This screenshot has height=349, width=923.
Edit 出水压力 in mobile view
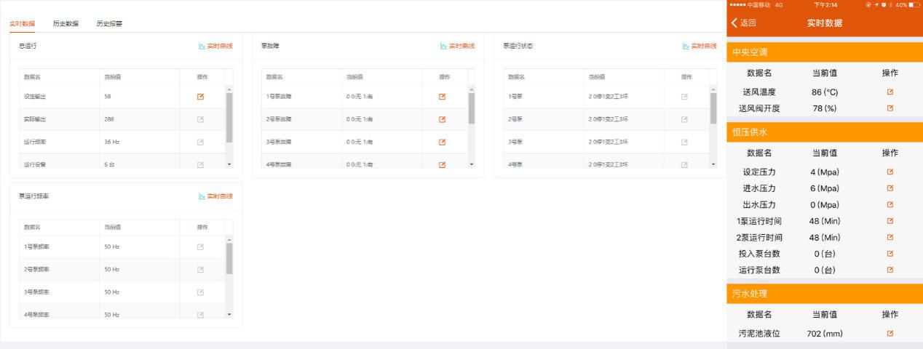point(890,205)
